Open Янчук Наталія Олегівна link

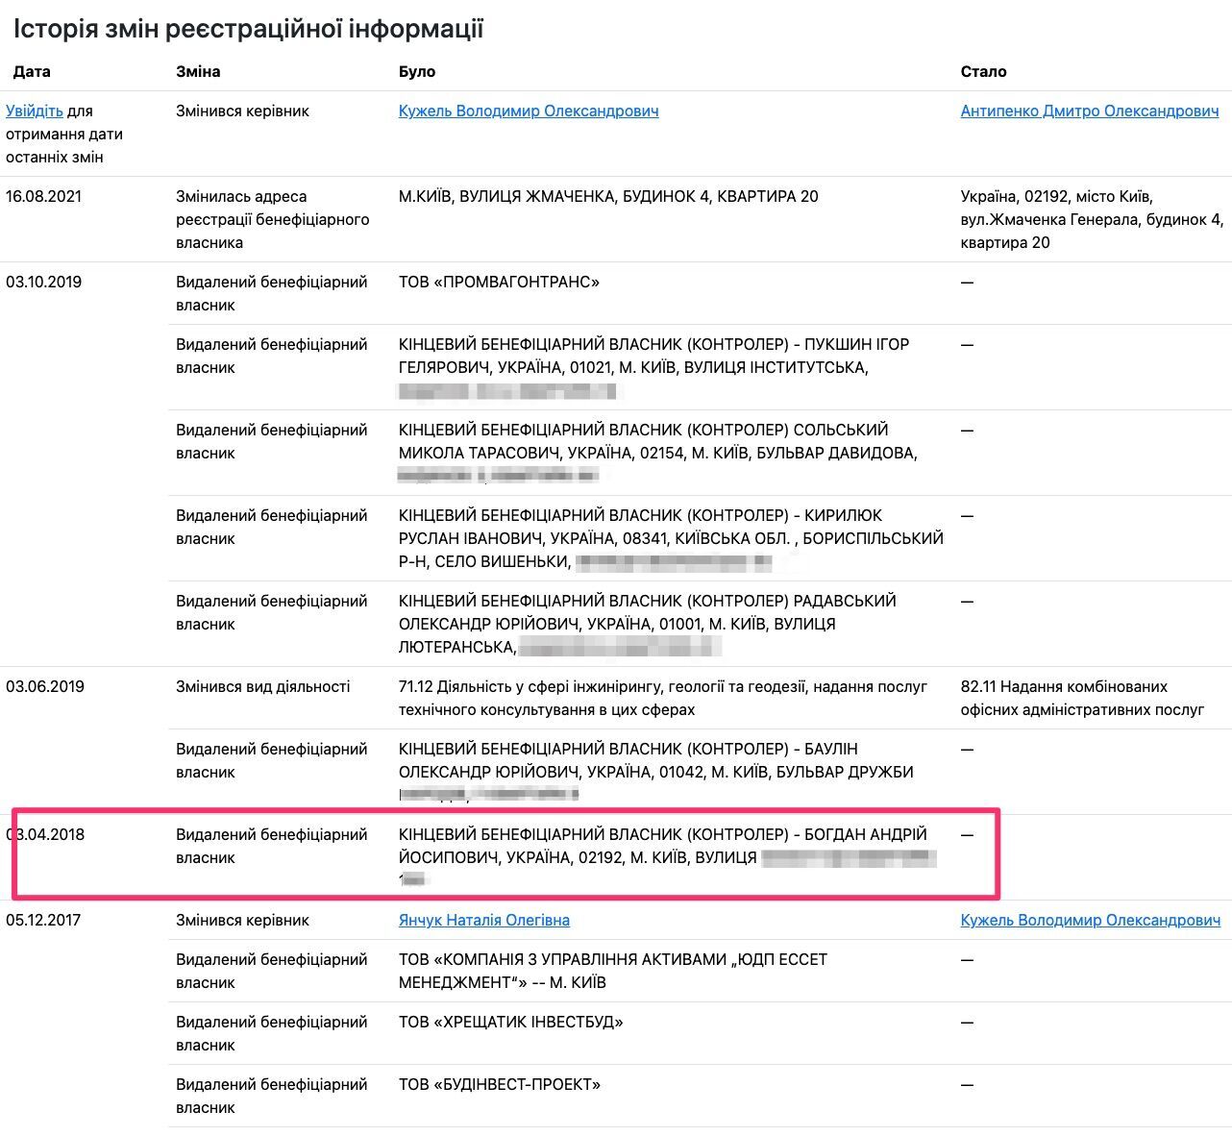click(x=483, y=921)
